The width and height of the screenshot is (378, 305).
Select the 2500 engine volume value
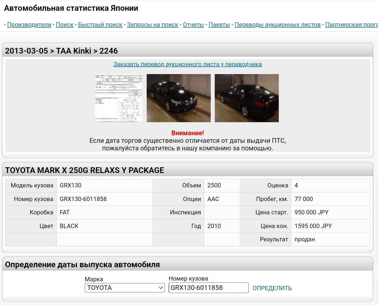click(x=214, y=185)
